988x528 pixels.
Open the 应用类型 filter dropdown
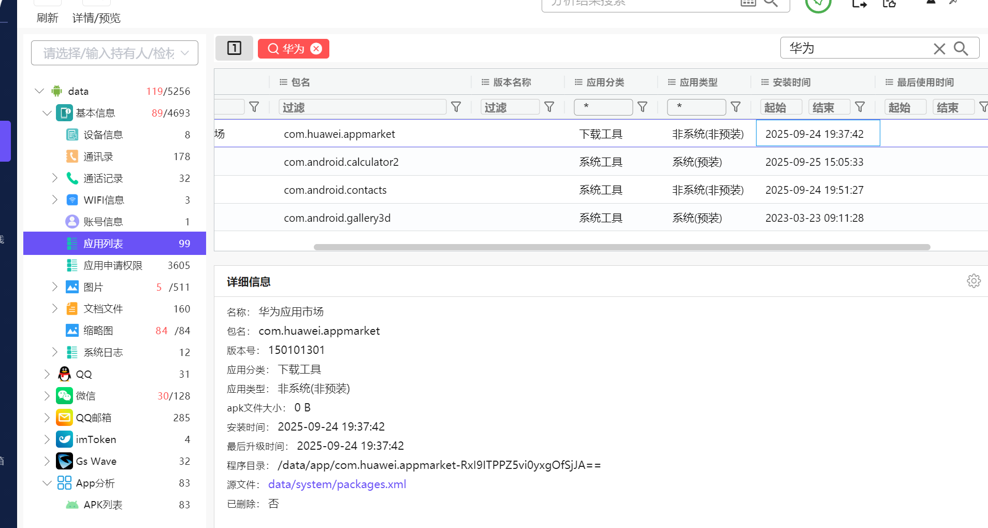[696, 107]
